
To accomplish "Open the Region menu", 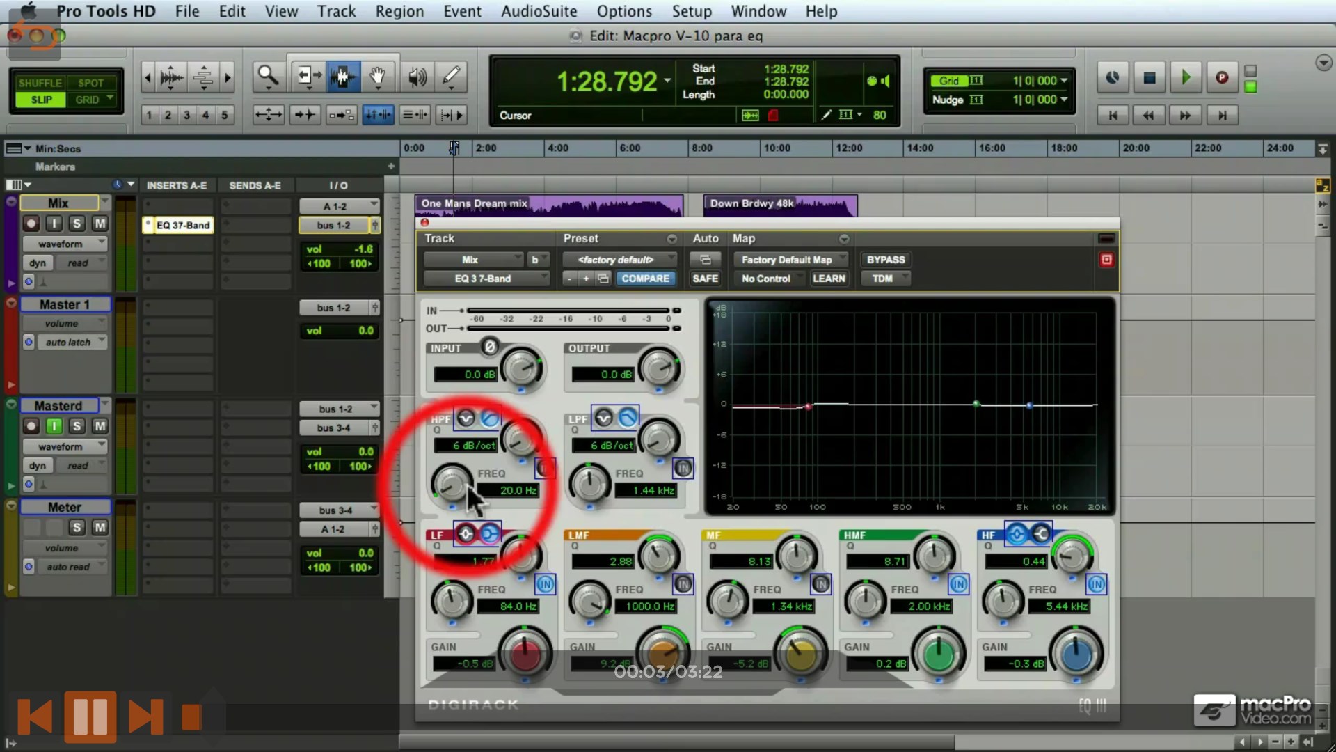I will (399, 11).
